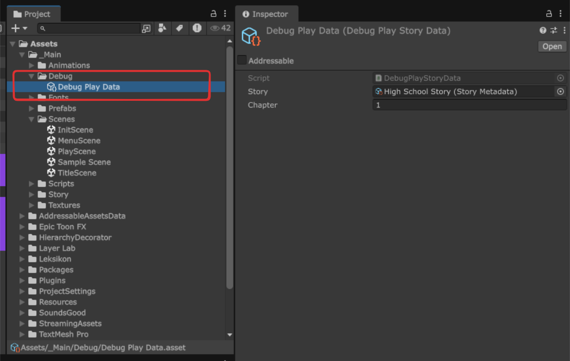570x361 pixels.
Task: Click the search by type icon
Action: point(162,28)
